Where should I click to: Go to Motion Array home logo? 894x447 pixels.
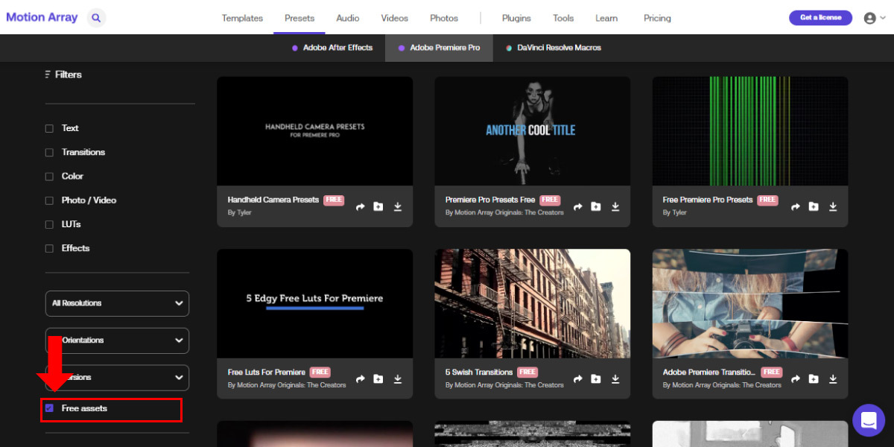[x=42, y=17]
